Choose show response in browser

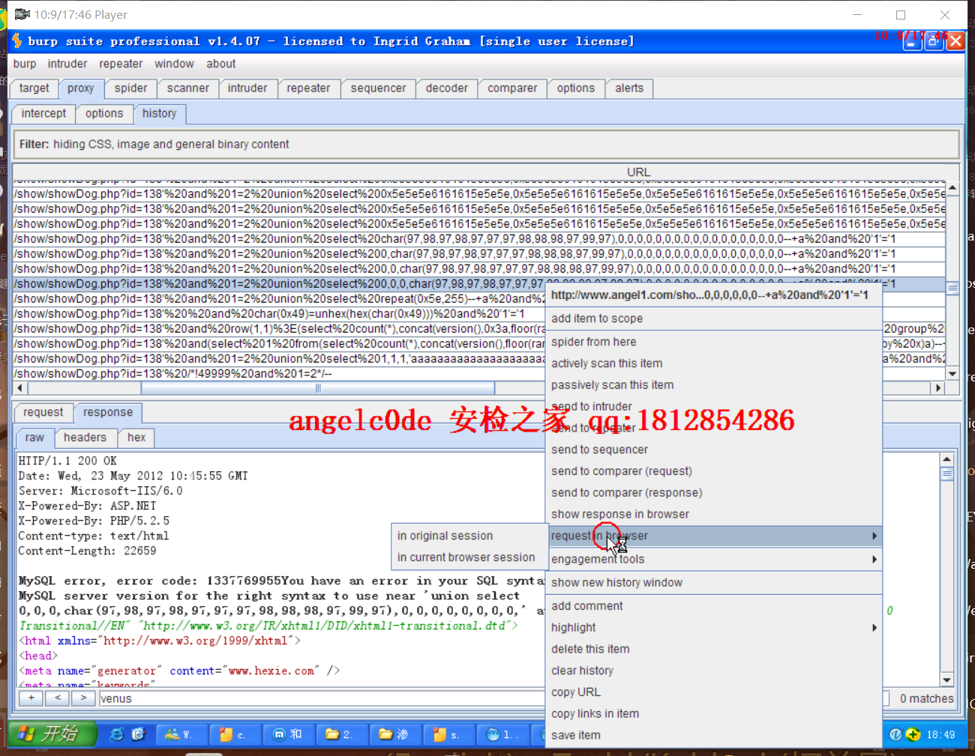[713, 515]
